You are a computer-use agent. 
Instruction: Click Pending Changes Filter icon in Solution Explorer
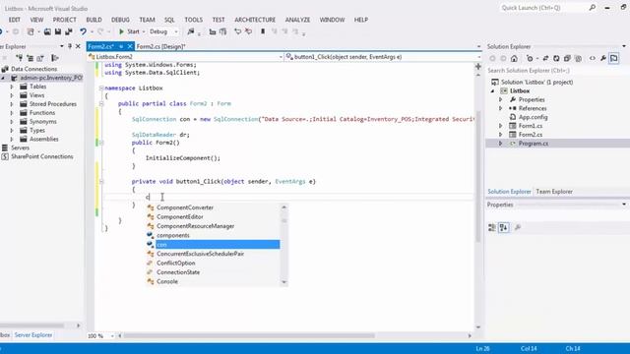pos(530,59)
